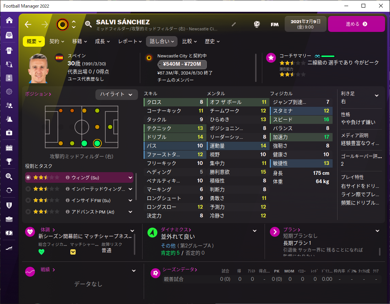Image resolution: width=390 pixels, height=304 pixels.
Task: Click the pencil edit icon
Action: click(233, 24)
